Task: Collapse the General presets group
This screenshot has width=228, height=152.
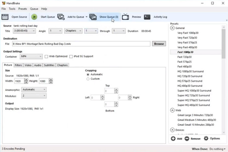Action: point(172,28)
